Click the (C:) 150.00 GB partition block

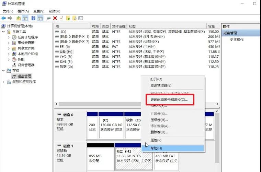111,125
